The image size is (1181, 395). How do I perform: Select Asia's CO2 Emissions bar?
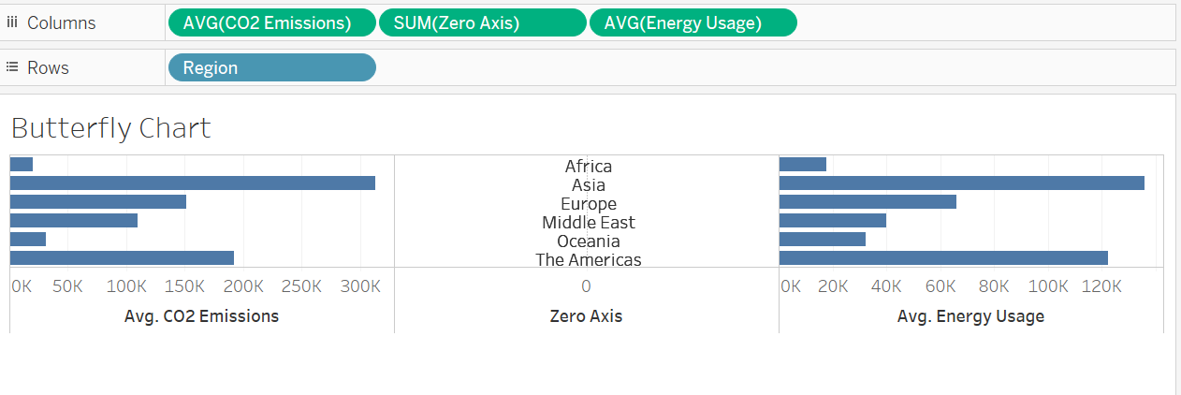(192, 183)
